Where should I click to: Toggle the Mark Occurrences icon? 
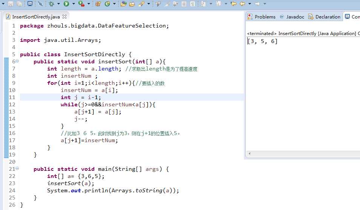[x=158, y=4]
